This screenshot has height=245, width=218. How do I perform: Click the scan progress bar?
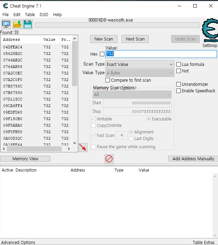point(117,25)
